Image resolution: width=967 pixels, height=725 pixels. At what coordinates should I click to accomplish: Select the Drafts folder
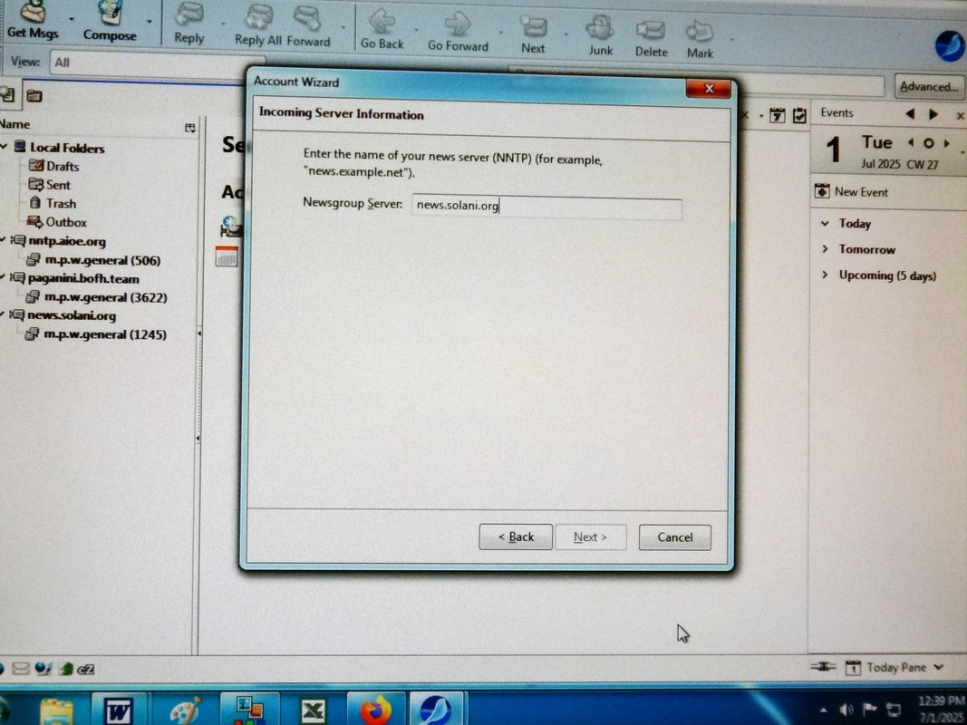pos(63,167)
